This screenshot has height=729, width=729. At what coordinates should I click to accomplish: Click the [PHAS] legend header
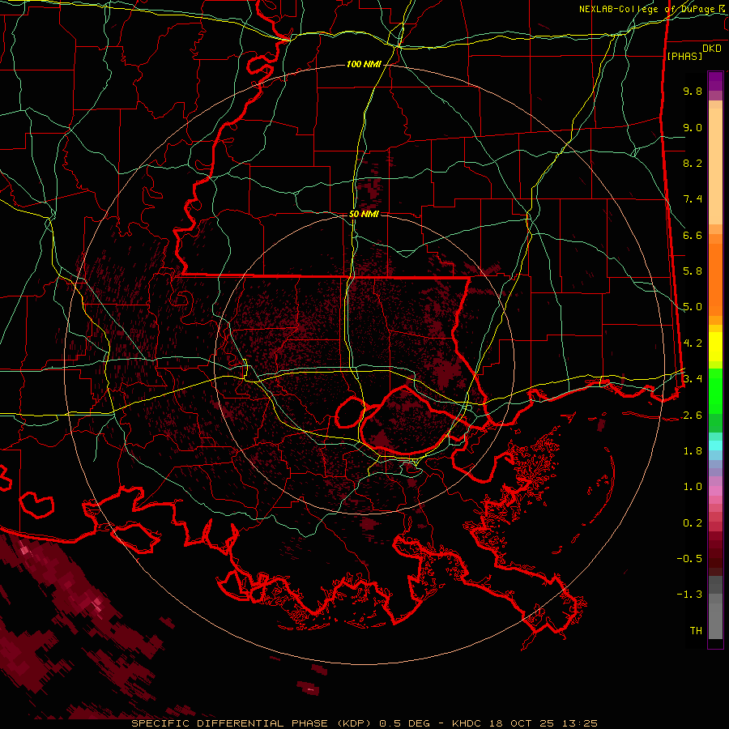pyautogui.click(x=684, y=56)
